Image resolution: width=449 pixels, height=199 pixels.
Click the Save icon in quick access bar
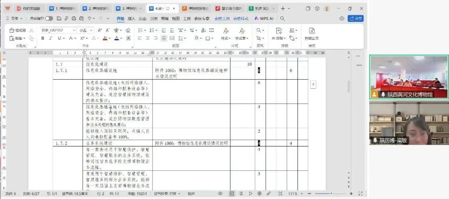point(59,18)
